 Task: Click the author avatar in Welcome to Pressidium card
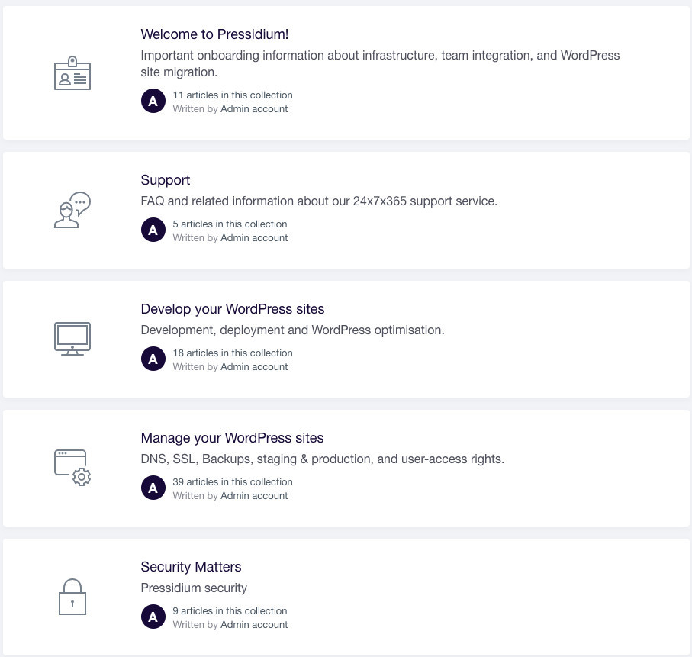click(153, 101)
